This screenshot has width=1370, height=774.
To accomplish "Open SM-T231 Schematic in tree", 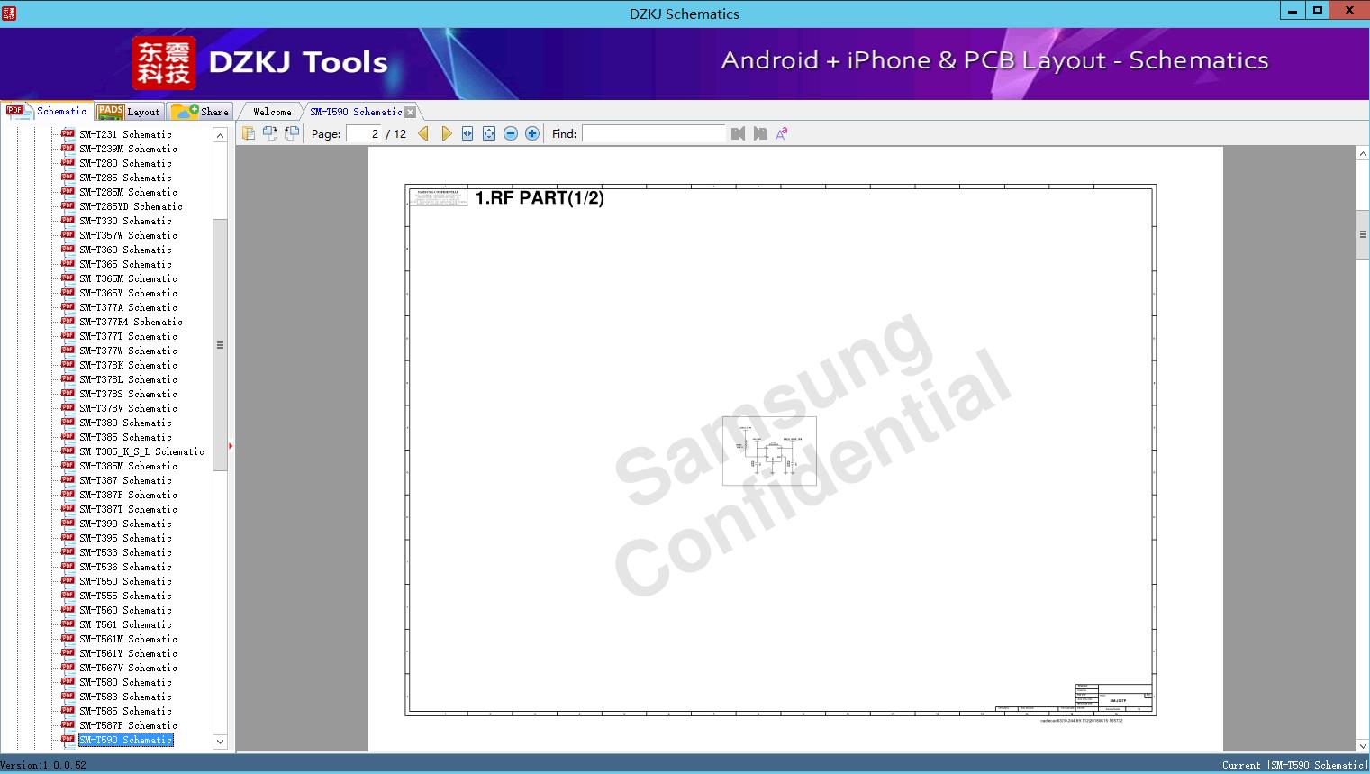I will coord(125,134).
